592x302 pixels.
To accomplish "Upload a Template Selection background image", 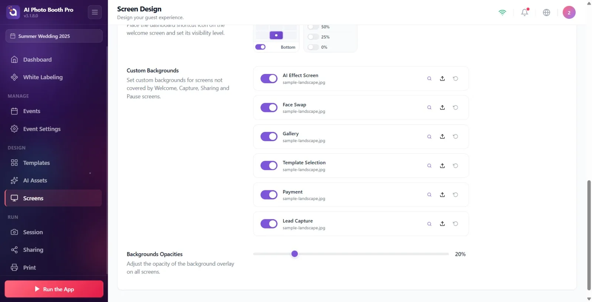I will point(442,166).
